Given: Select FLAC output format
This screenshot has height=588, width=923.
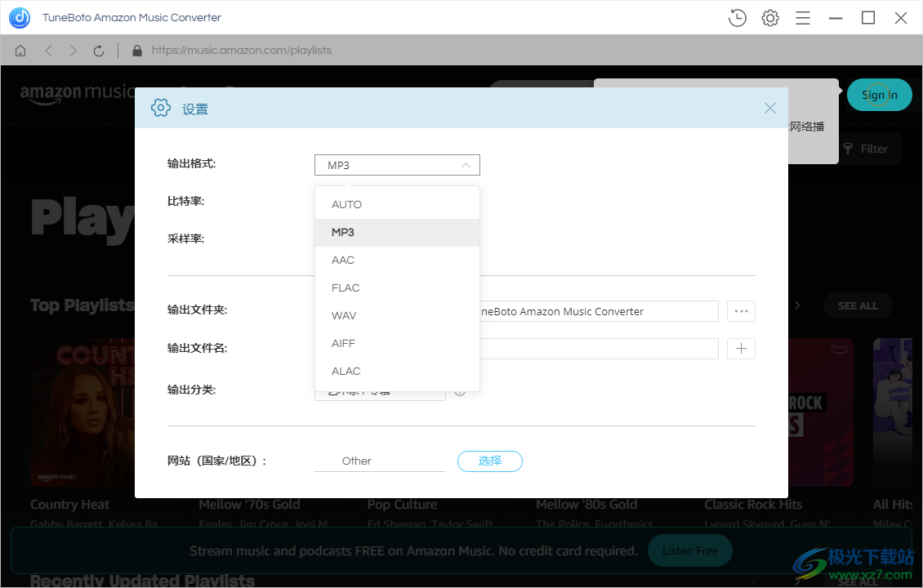Looking at the screenshot, I should click(397, 287).
